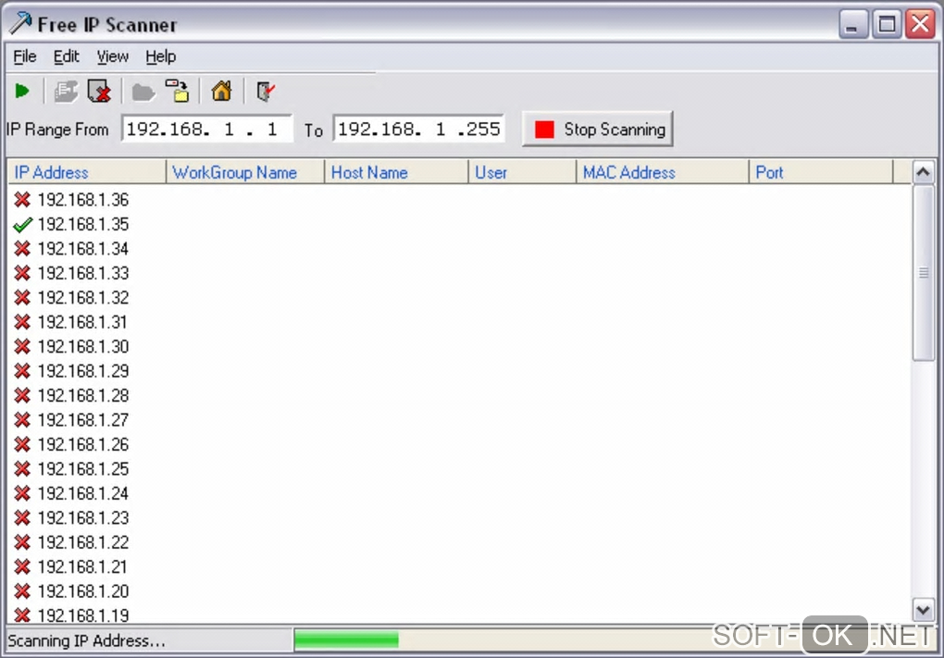The image size is (944, 658).
Task: Click the To ending IP address field
Action: click(x=418, y=129)
